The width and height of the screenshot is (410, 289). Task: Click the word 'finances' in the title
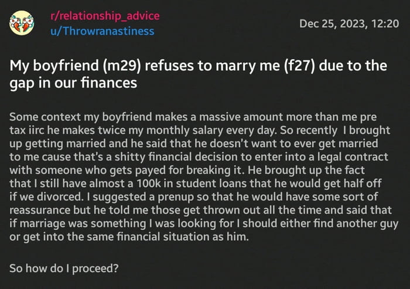[x=108, y=83]
